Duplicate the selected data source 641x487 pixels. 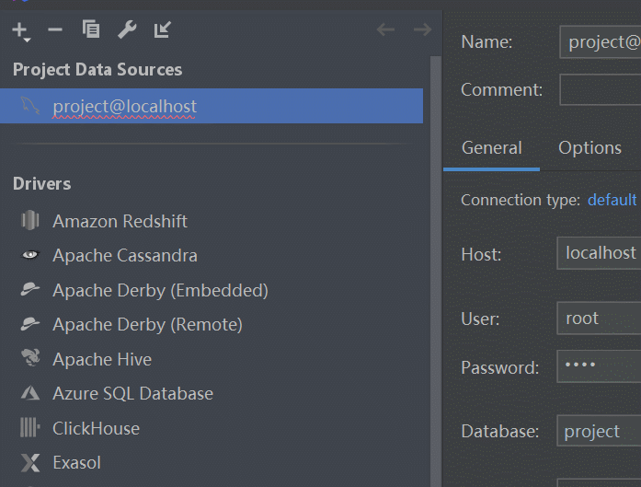coord(91,29)
